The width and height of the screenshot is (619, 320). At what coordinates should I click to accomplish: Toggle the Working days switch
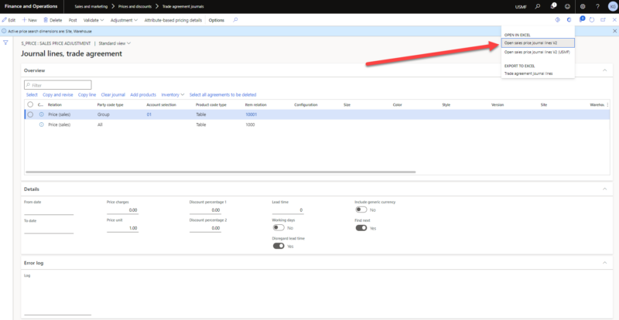pyautogui.click(x=278, y=228)
